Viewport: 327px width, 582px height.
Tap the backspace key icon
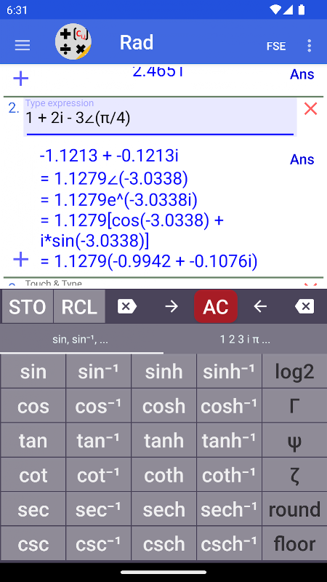pos(304,306)
